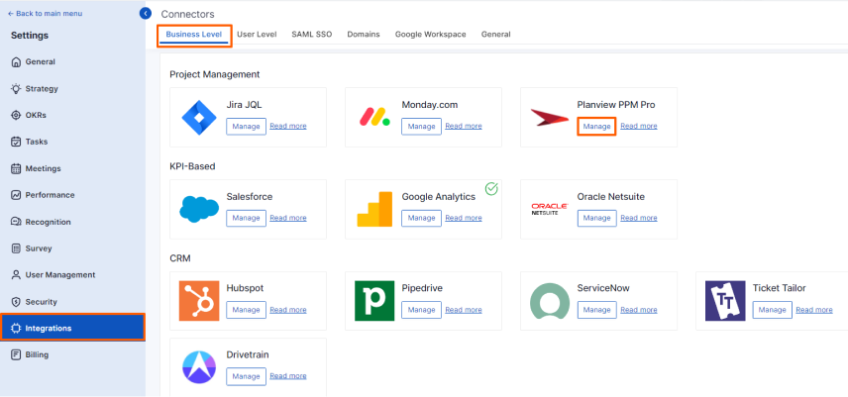Click the ServiceNow logo
848x397 pixels.
tap(550, 301)
